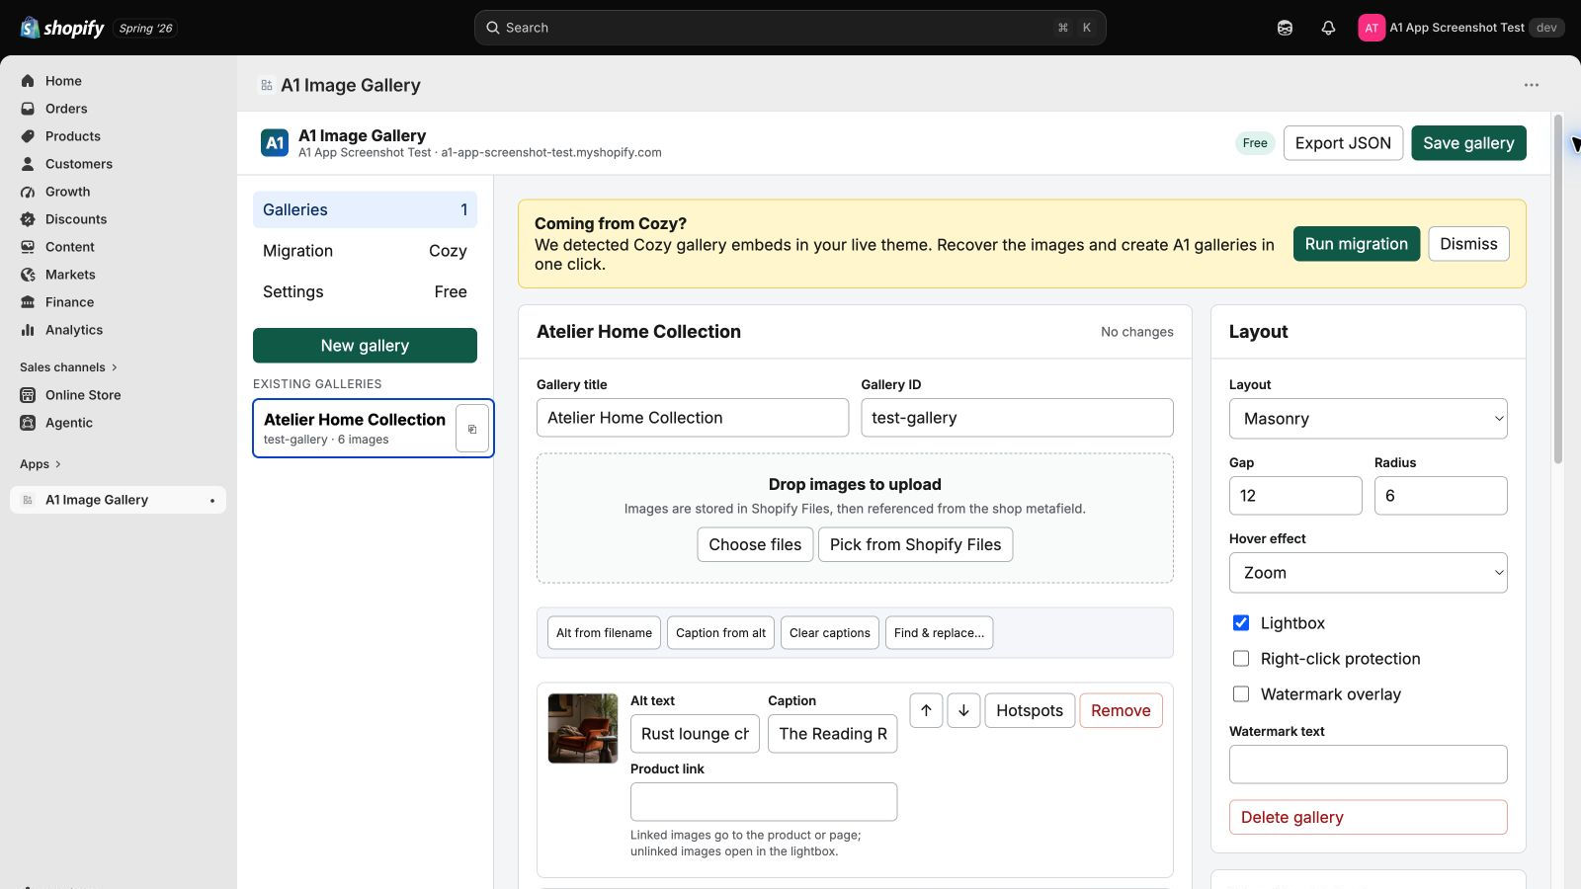Click the Growth icon in the sidebar
Screen dimensions: 1581x889
(x=28, y=192)
